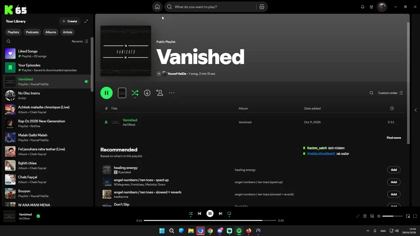Viewport: 420px width, 236px height.
Task: Invite collaborators to Vanished playlist
Action: [x=159, y=93]
